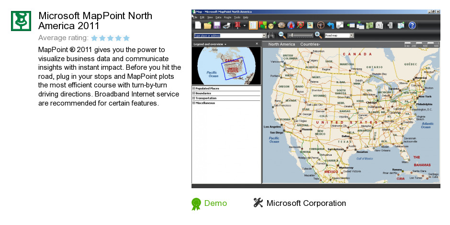Zoom in with the plus magnifier

pos(318,35)
